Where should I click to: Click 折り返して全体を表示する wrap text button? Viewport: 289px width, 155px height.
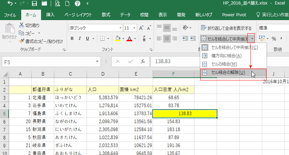(226, 28)
